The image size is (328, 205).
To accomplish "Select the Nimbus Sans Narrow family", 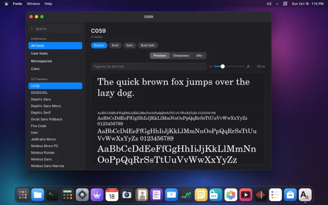I will click(55, 166).
